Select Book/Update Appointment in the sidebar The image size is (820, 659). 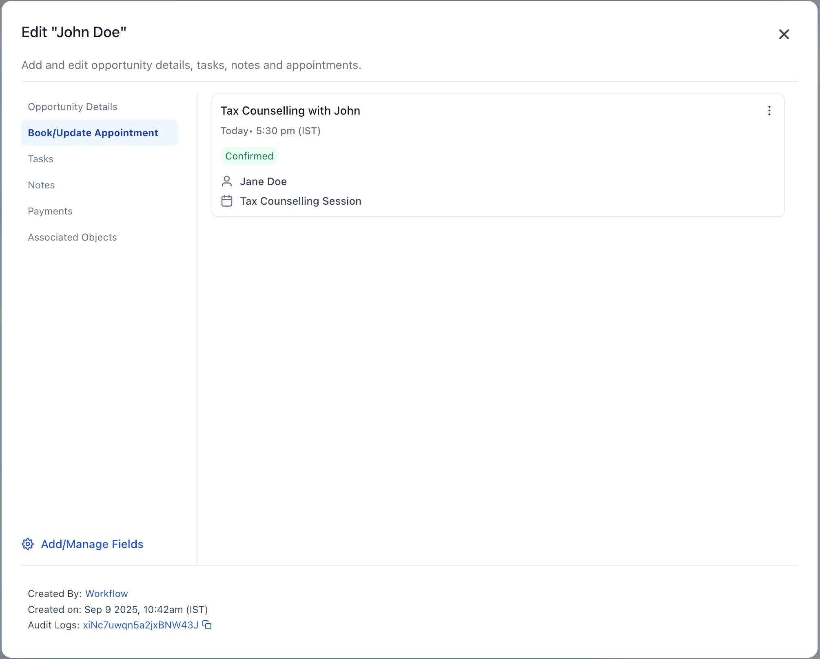click(93, 133)
